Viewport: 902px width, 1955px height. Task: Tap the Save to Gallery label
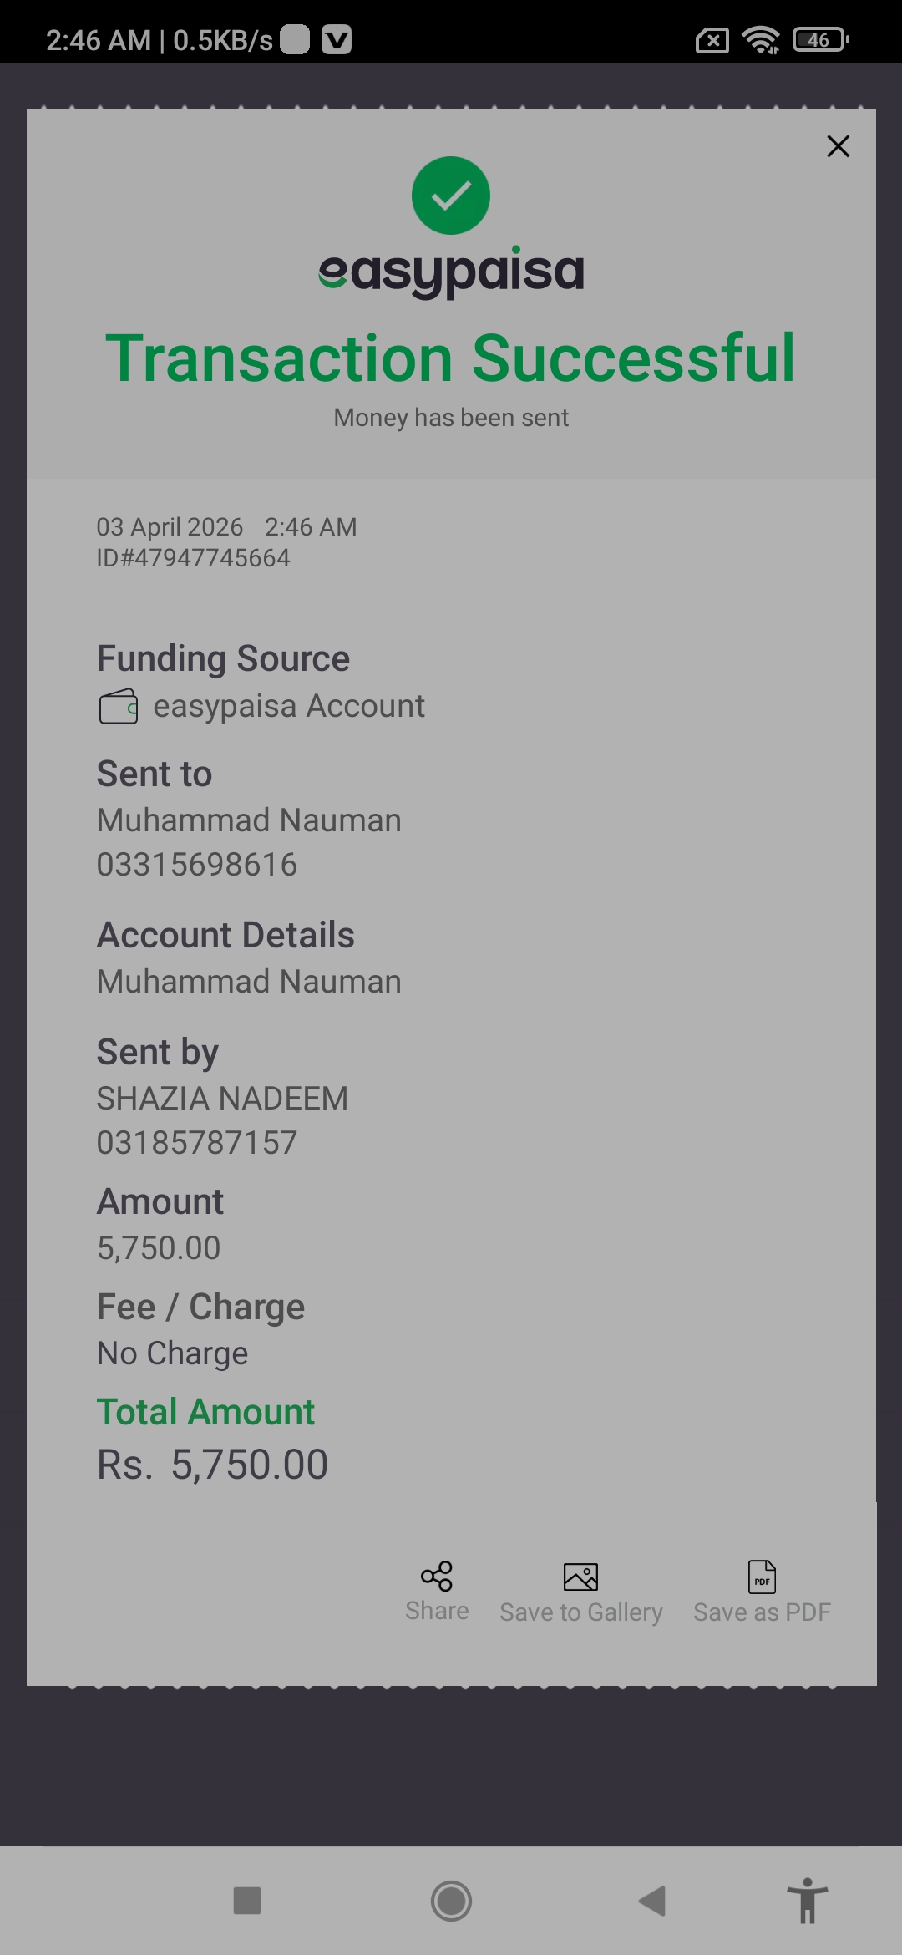tap(580, 1612)
